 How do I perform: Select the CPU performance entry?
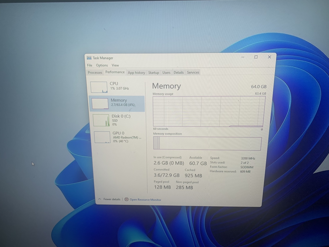click(117, 87)
